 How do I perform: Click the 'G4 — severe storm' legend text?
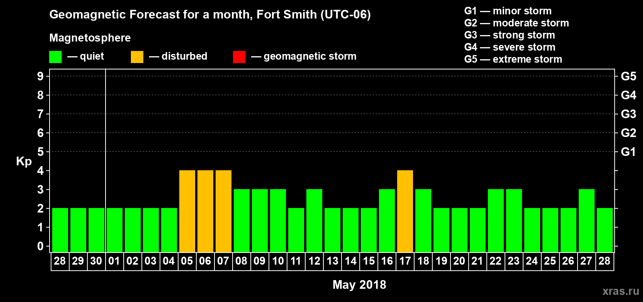click(510, 47)
